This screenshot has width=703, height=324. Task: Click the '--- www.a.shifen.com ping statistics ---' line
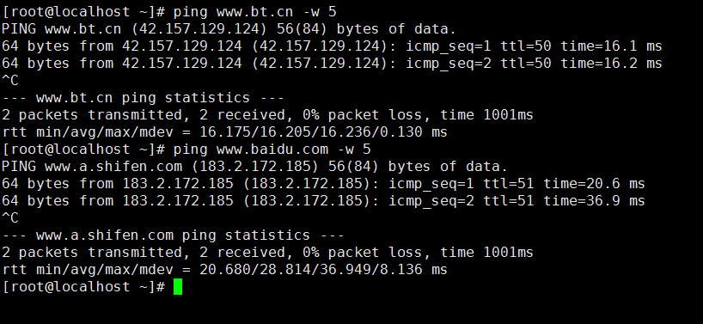(x=173, y=235)
